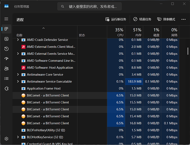Open the Users page icon

[6, 69]
